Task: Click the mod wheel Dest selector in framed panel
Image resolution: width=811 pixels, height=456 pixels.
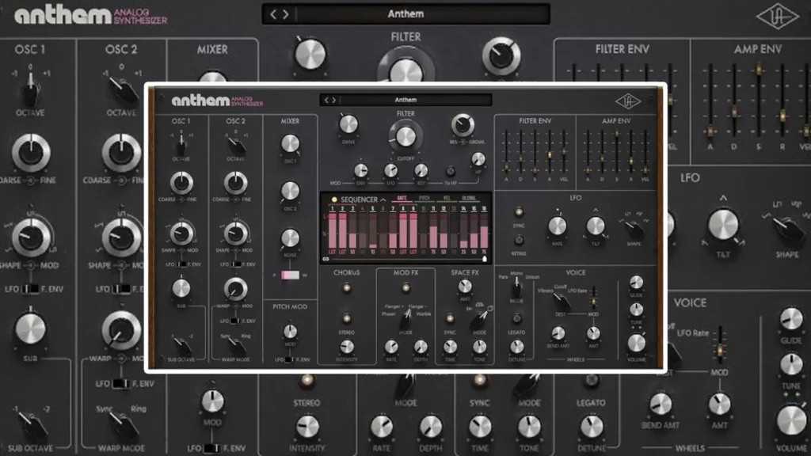Action: 561,302
